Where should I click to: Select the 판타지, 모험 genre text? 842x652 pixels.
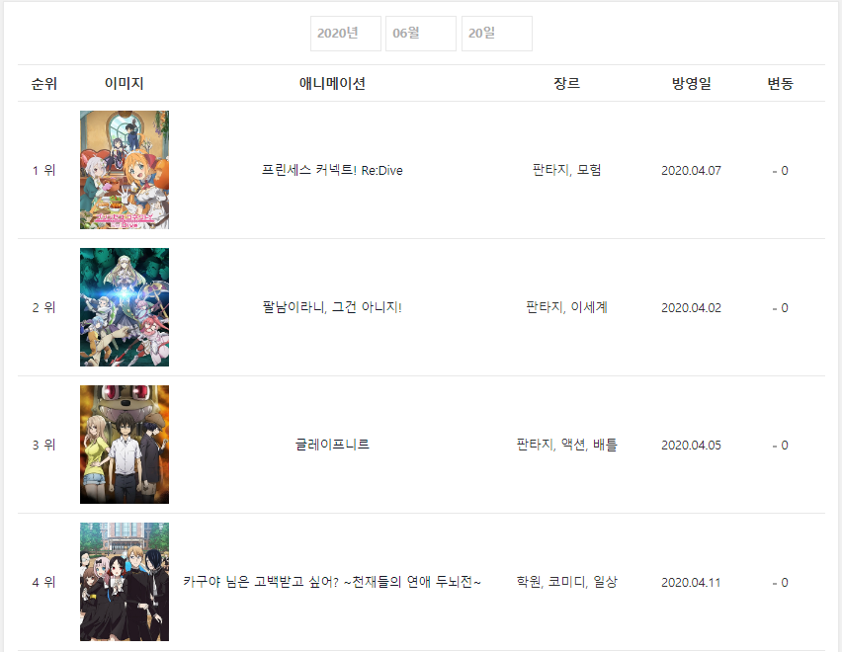pos(566,170)
